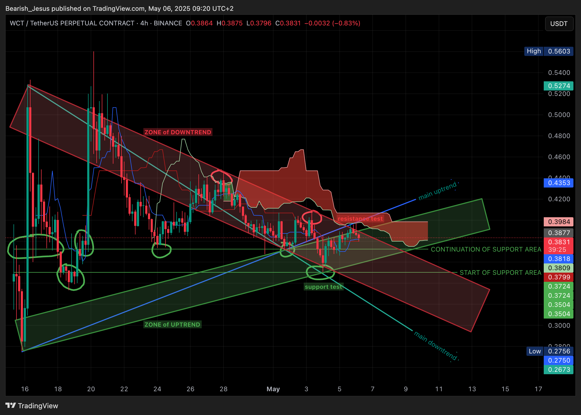Click the 0.3809 light green price tag
The image size is (581, 415).
[558, 268]
